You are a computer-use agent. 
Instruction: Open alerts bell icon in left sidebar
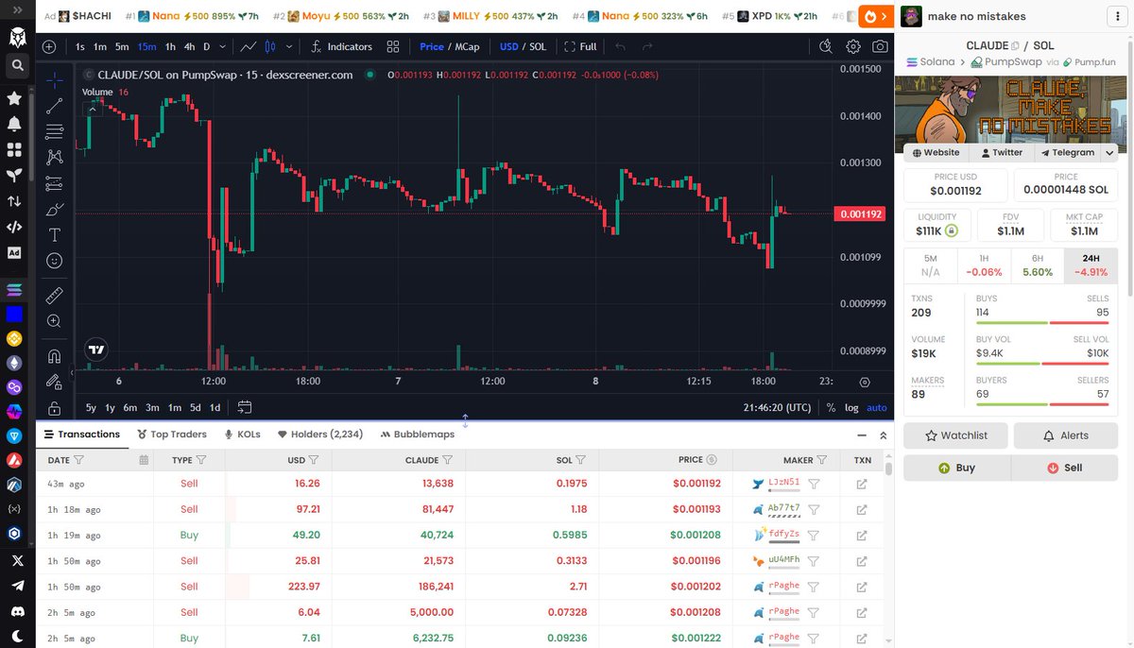pos(14,124)
